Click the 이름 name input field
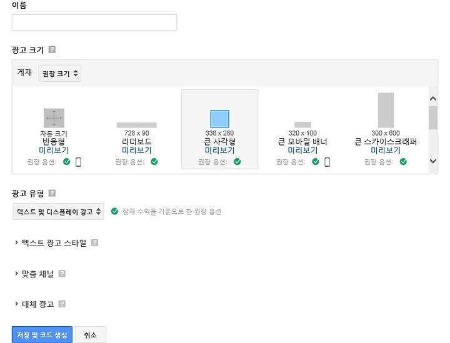This screenshot has height=343, width=450. (94, 22)
